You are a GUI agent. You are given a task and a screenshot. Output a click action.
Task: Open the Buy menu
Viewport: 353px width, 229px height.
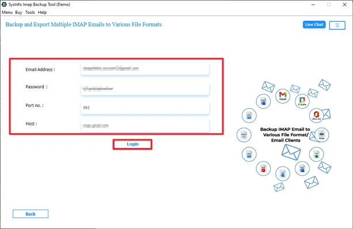(x=18, y=13)
